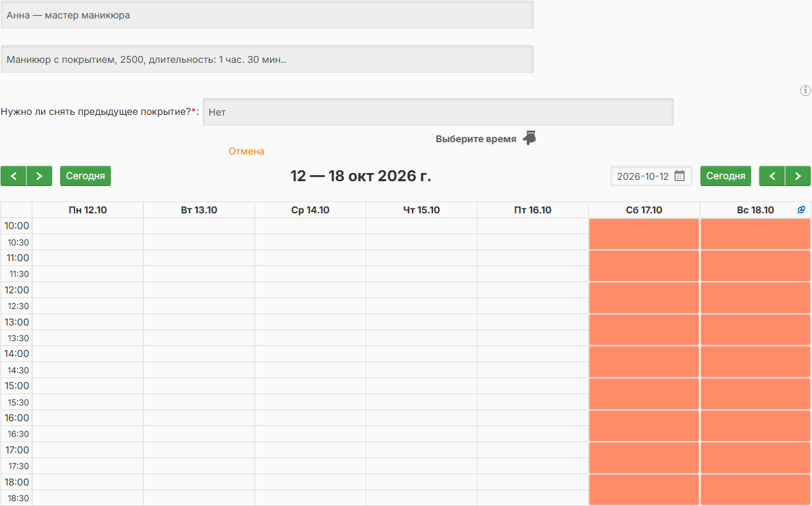The height and width of the screenshot is (506, 812).
Task: Select the Пн 12.10 day header
Action: coord(88,210)
